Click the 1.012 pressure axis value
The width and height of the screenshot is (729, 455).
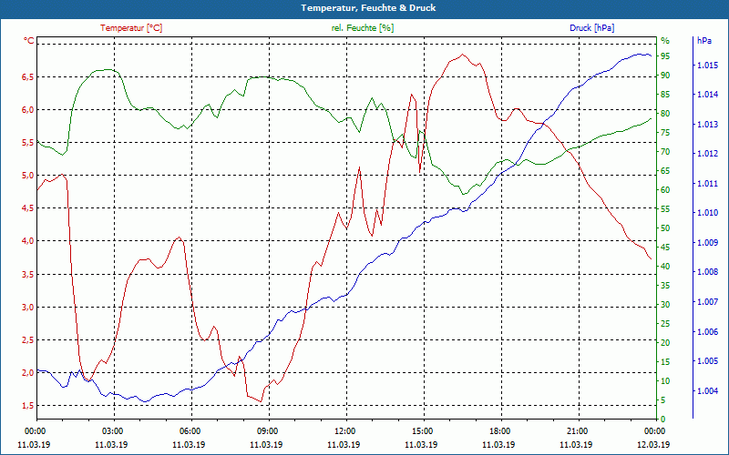[707, 154]
